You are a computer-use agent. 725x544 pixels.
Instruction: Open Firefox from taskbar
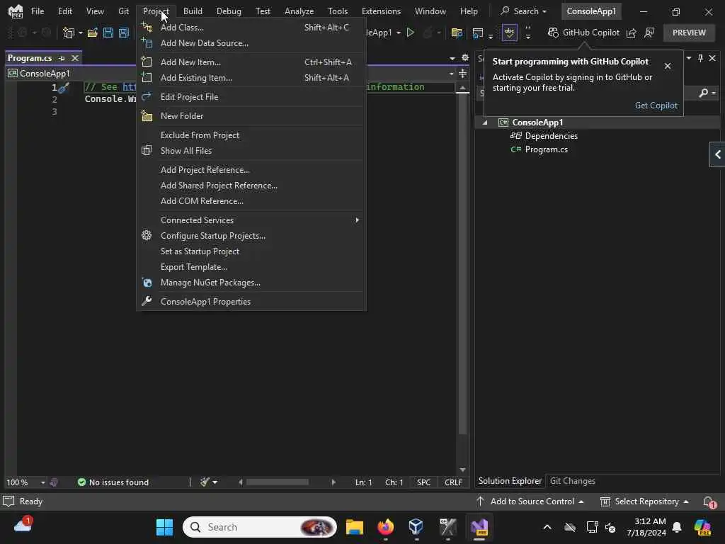tap(385, 527)
